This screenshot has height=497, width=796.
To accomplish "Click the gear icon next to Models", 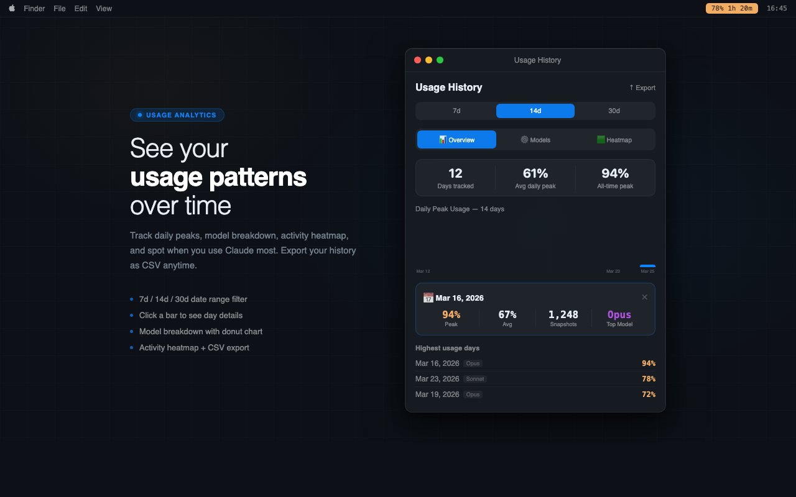I will tap(524, 139).
